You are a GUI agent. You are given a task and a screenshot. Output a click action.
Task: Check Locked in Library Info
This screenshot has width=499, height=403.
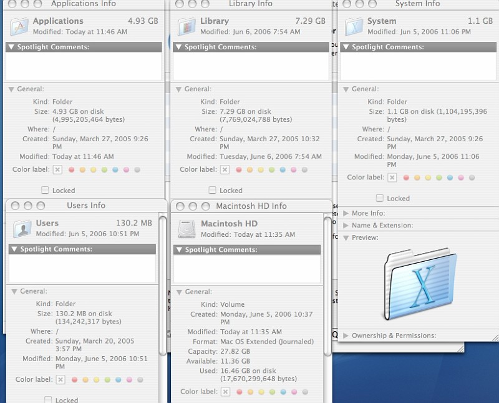pos(212,191)
